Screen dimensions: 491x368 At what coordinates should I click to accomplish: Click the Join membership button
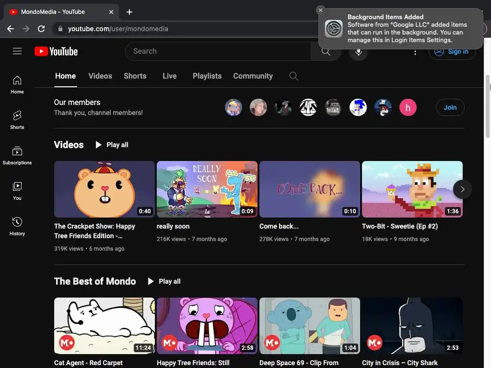click(450, 107)
